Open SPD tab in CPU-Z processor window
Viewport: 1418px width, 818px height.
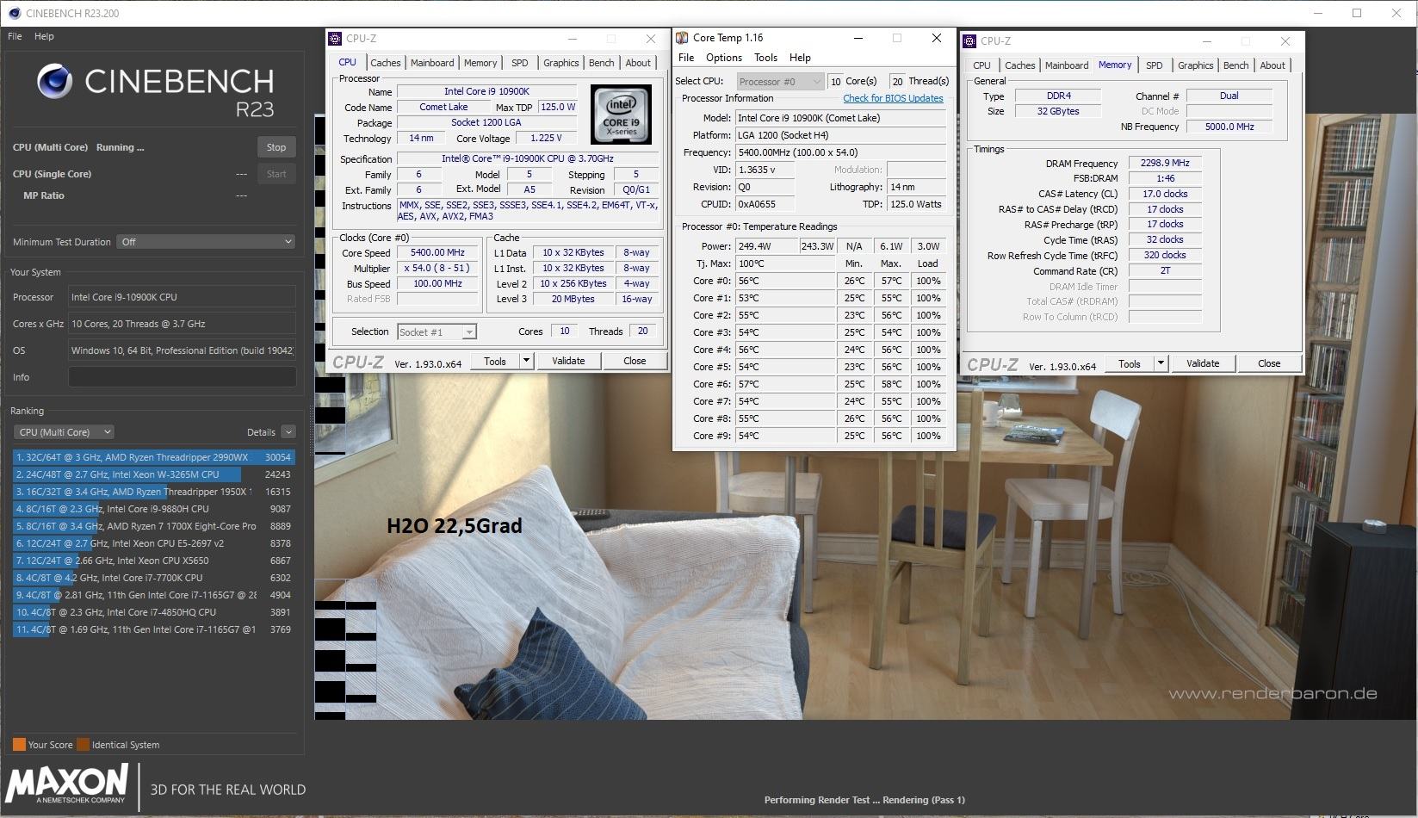pyautogui.click(x=519, y=63)
